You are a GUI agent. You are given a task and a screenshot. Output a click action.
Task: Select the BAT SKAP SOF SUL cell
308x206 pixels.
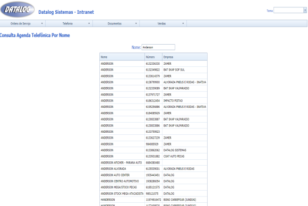185,70
